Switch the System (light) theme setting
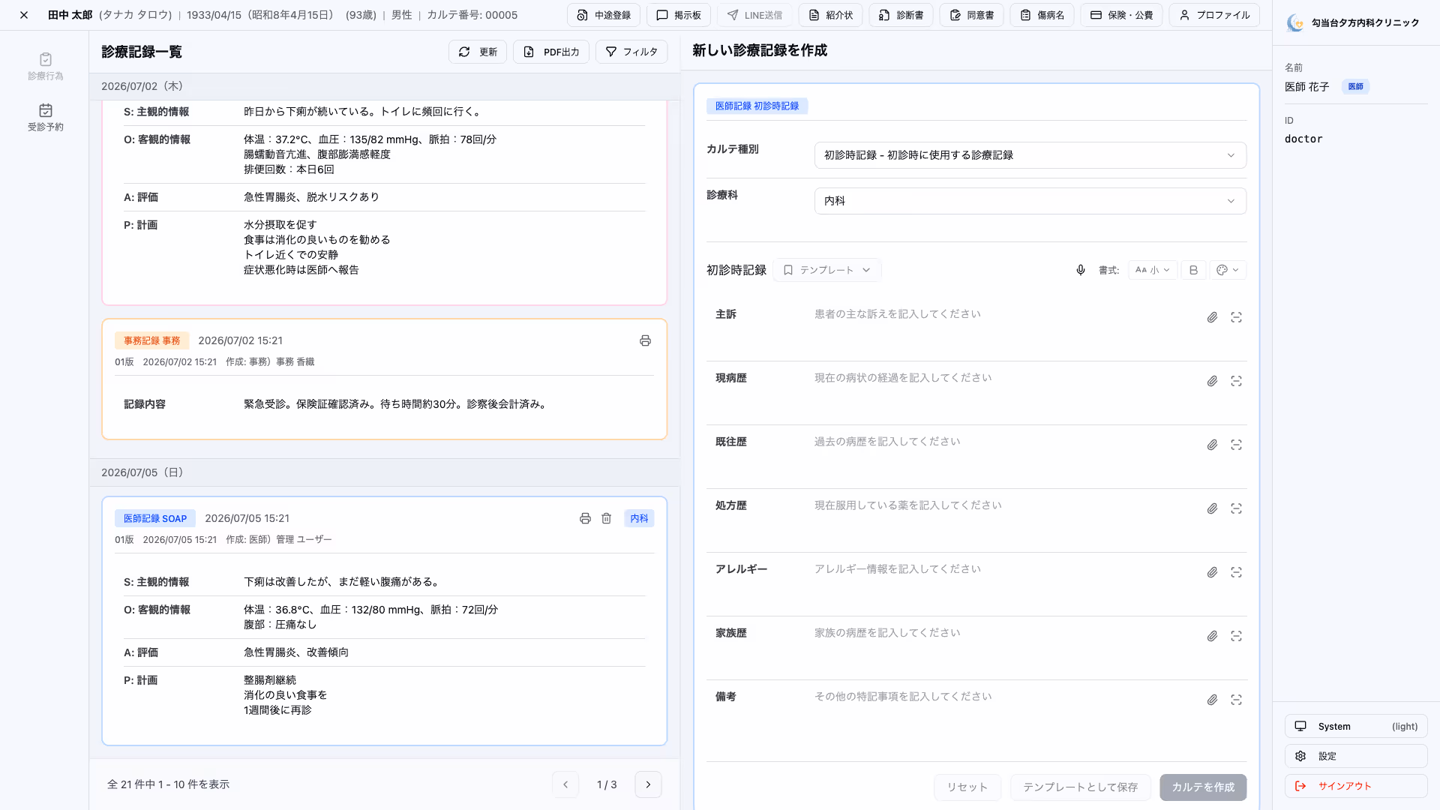The width and height of the screenshot is (1440, 810). [1356, 726]
